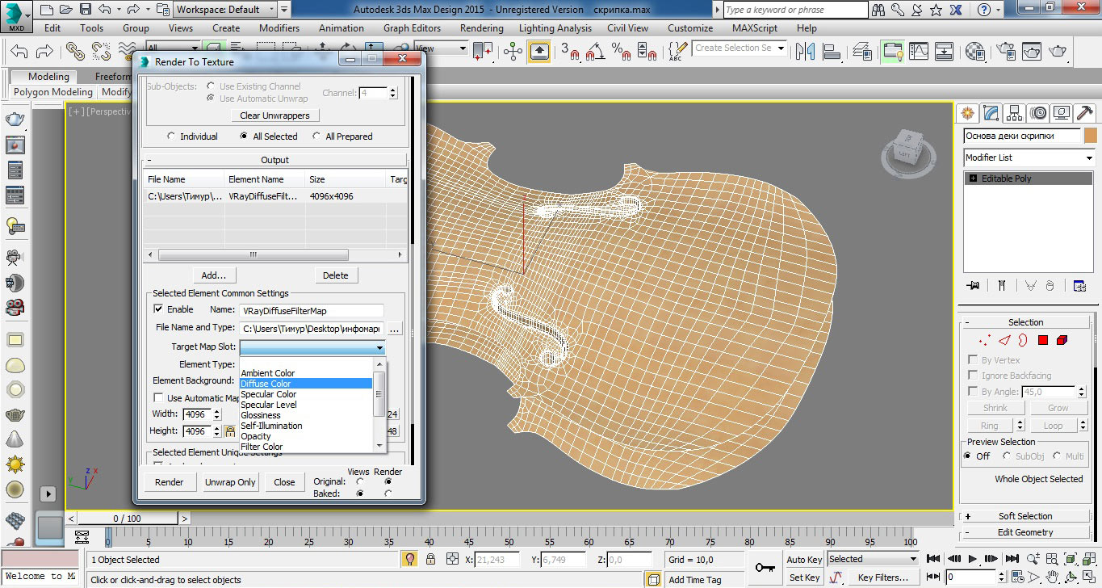
Task: Uncheck the Enable checkbox for the element
Action: click(x=158, y=309)
